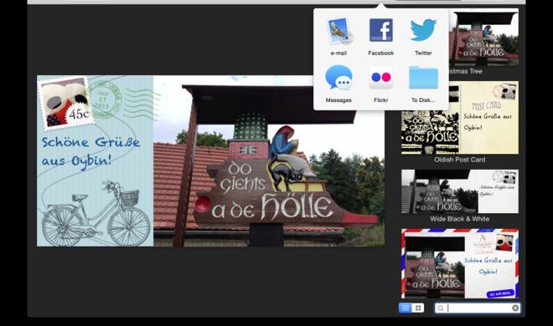This screenshot has height=326, width=553.
Task: Open search options via magnifier icon
Action: [441, 308]
